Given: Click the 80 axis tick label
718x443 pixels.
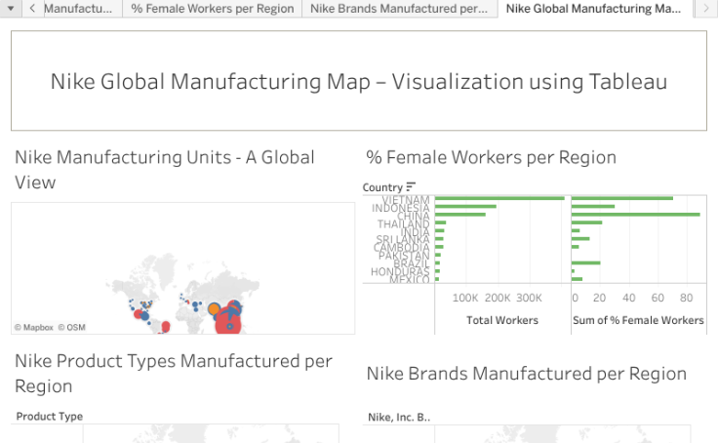Looking at the screenshot, I should [x=686, y=298].
